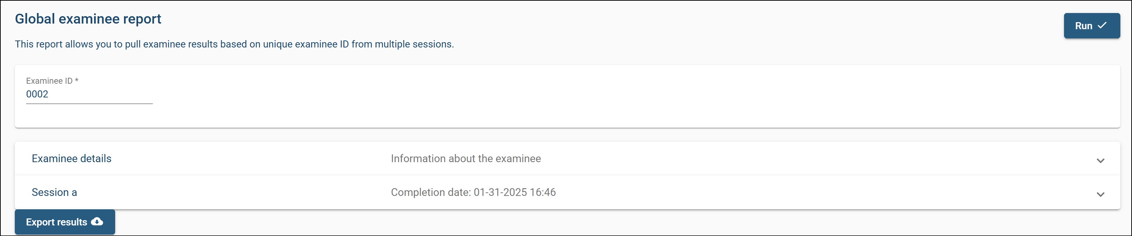Click the report description sentence
Image resolution: width=1132 pixels, height=236 pixels.
coord(234,44)
